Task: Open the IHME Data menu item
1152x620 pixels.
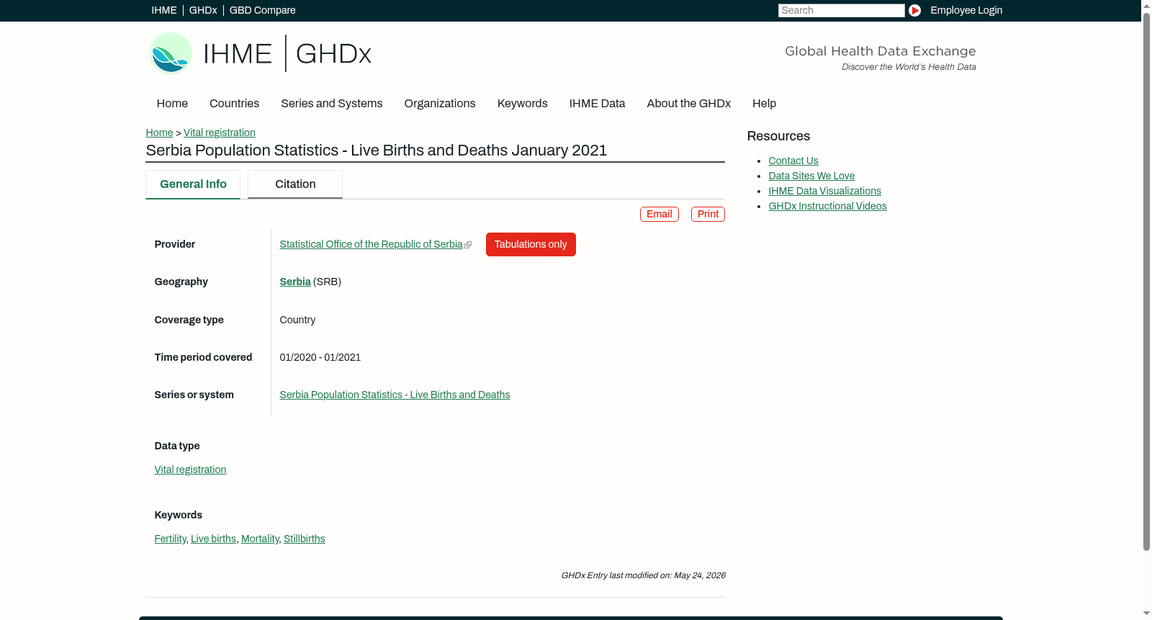Action: click(x=597, y=104)
